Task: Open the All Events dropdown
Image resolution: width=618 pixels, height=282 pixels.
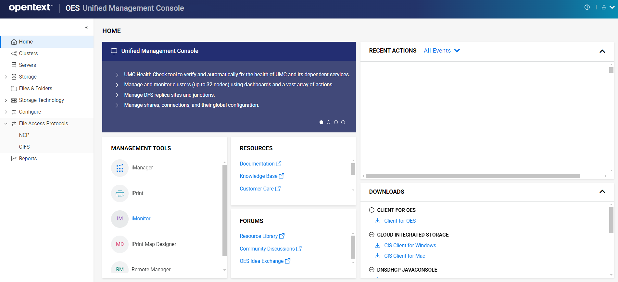Action: point(442,51)
